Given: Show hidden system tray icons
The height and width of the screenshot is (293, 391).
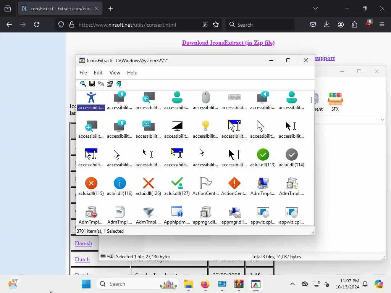Looking at the screenshot, I should (x=292, y=284).
